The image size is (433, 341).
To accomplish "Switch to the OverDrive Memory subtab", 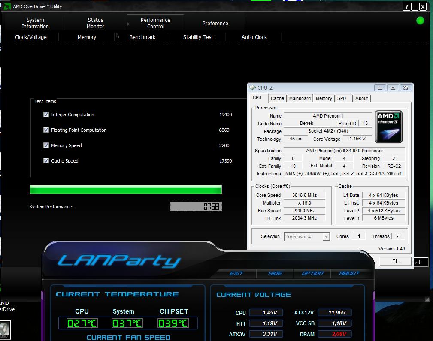I will [87, 37].
